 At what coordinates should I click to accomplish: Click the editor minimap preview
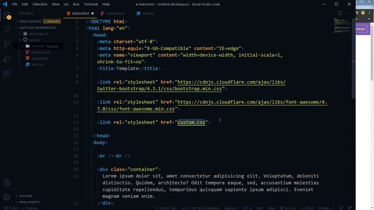(342, 26)
